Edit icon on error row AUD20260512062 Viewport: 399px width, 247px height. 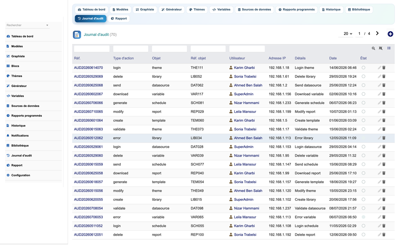point(379,138)
